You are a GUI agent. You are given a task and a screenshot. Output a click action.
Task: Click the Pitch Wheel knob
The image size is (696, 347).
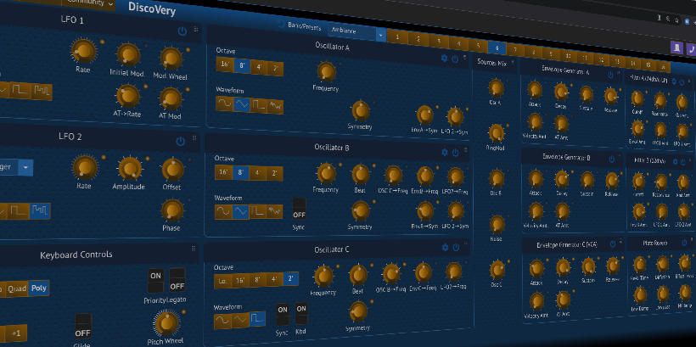tap(166, 323)
